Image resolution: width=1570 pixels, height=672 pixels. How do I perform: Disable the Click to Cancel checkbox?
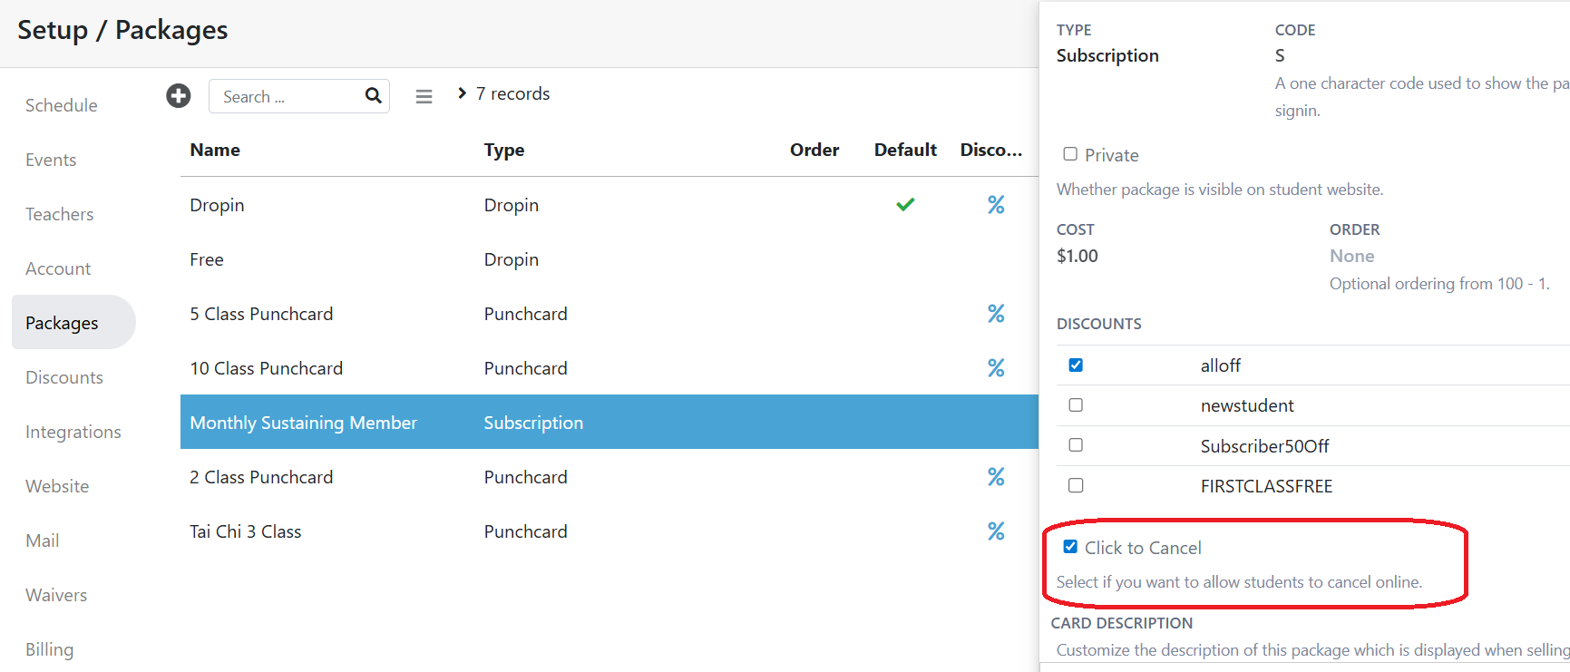point(1070,547)
